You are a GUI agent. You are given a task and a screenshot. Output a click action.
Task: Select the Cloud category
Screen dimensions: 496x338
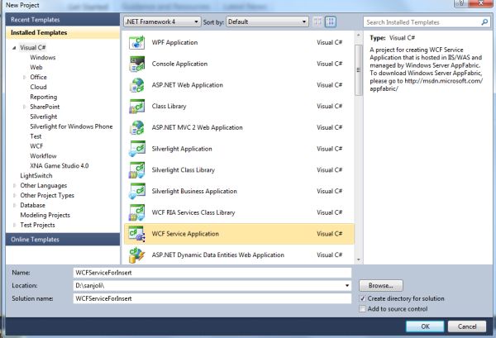(x=38, y=87)
